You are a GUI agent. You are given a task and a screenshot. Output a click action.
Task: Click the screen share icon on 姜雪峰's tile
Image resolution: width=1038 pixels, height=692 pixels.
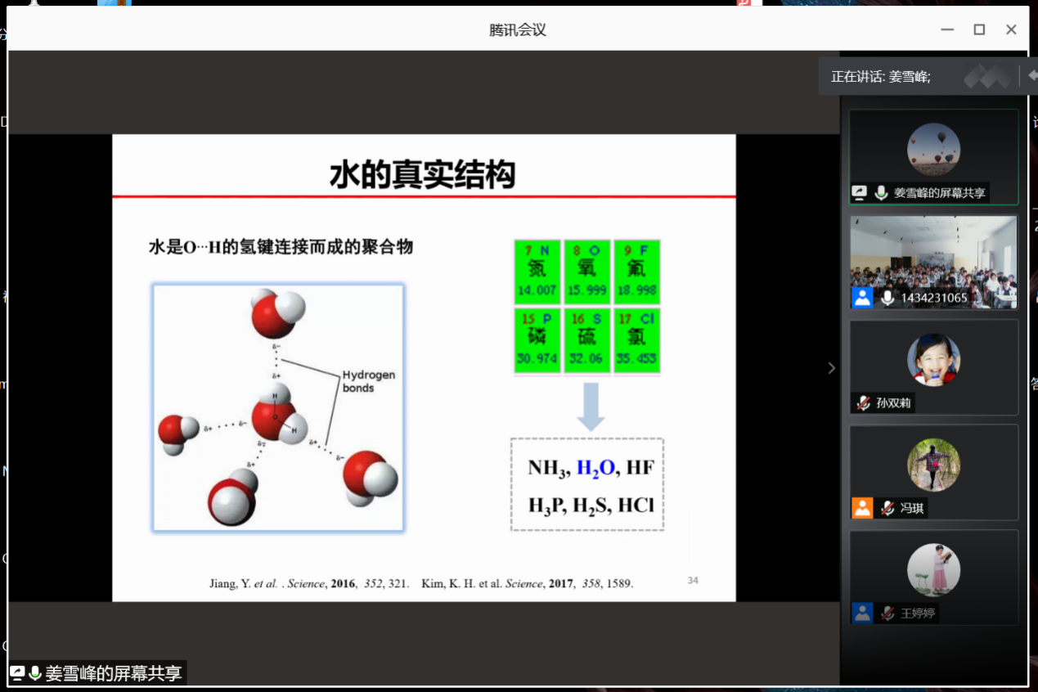click(x=859, y=193)
